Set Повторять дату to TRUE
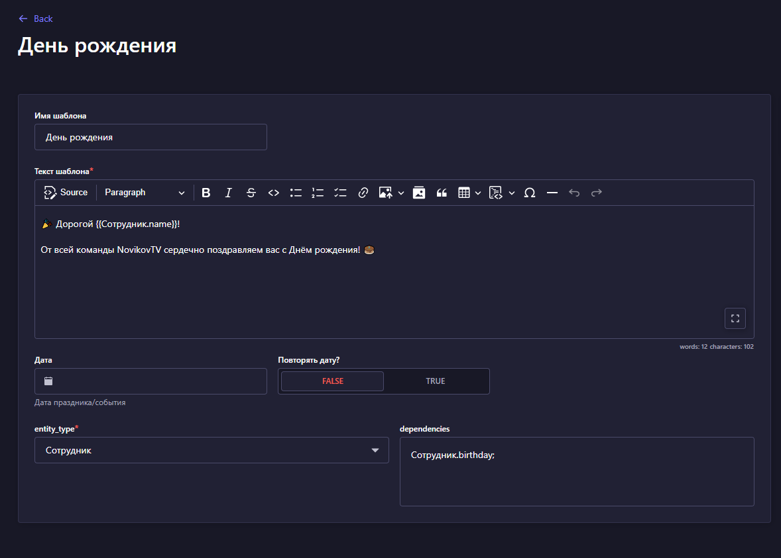This screenshot has width=781, height=558. [x=436, y=381]
